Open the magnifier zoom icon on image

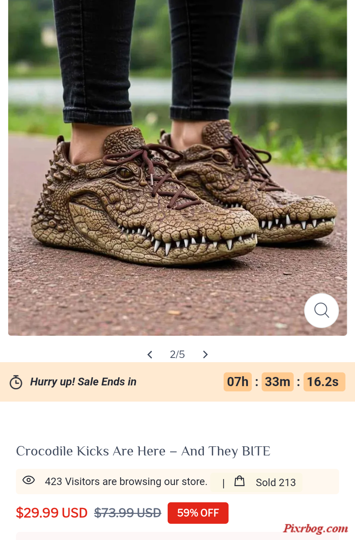pyautogui.click(x=321, y=310)
